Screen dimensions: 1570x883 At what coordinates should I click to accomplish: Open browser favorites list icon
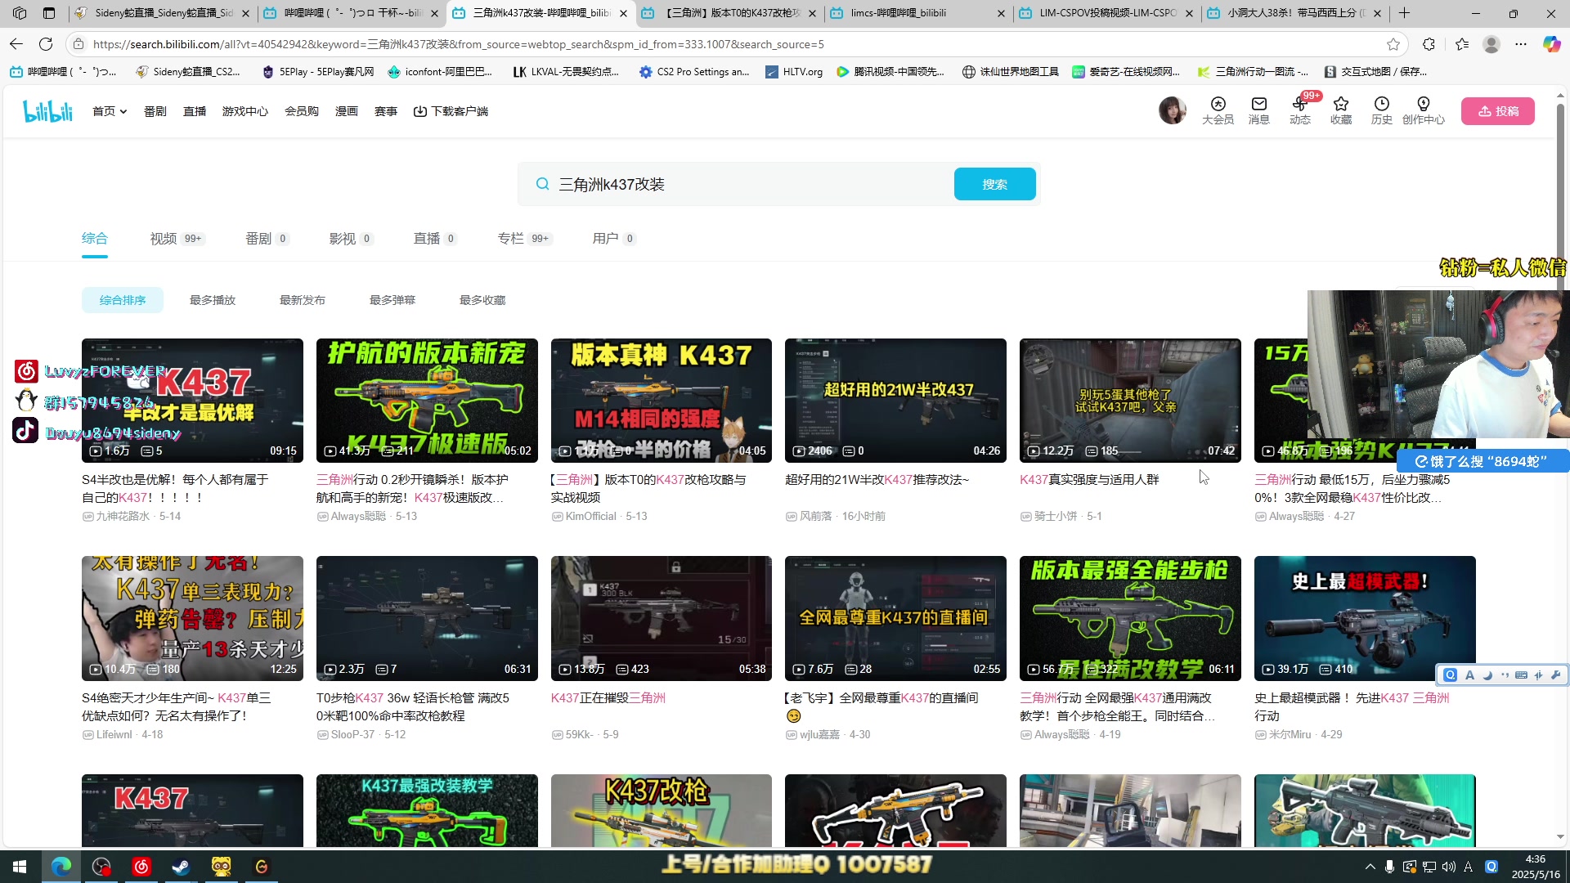tap(1462, 44)
